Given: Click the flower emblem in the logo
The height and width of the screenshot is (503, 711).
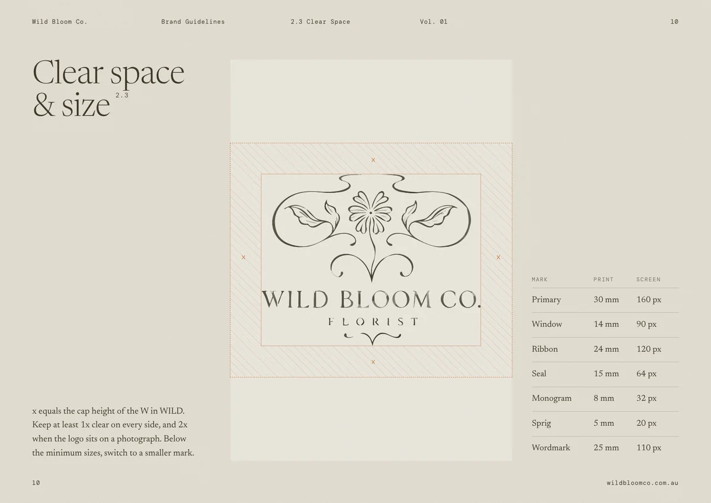Looking at the screenshot, I should coord(371,212).
